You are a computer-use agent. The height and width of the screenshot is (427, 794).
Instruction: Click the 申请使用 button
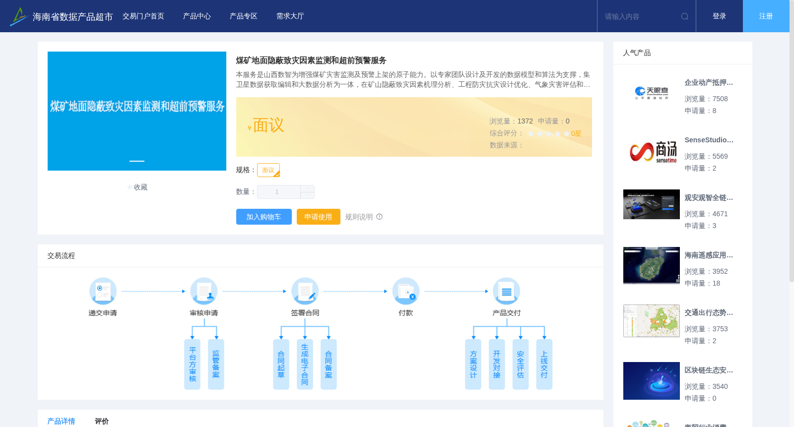point(319,217)
